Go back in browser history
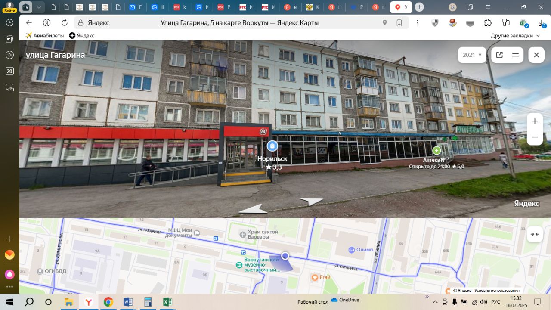 (29, 23)
